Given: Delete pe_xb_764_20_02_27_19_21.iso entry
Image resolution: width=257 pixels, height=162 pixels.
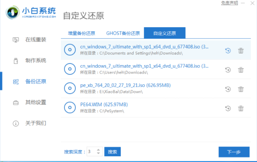Looking at the screenshot, I should click(241, 89).
